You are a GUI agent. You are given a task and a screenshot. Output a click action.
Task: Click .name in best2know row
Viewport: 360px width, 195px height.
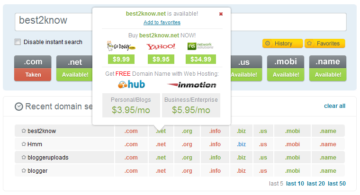(x=328, y=131)
